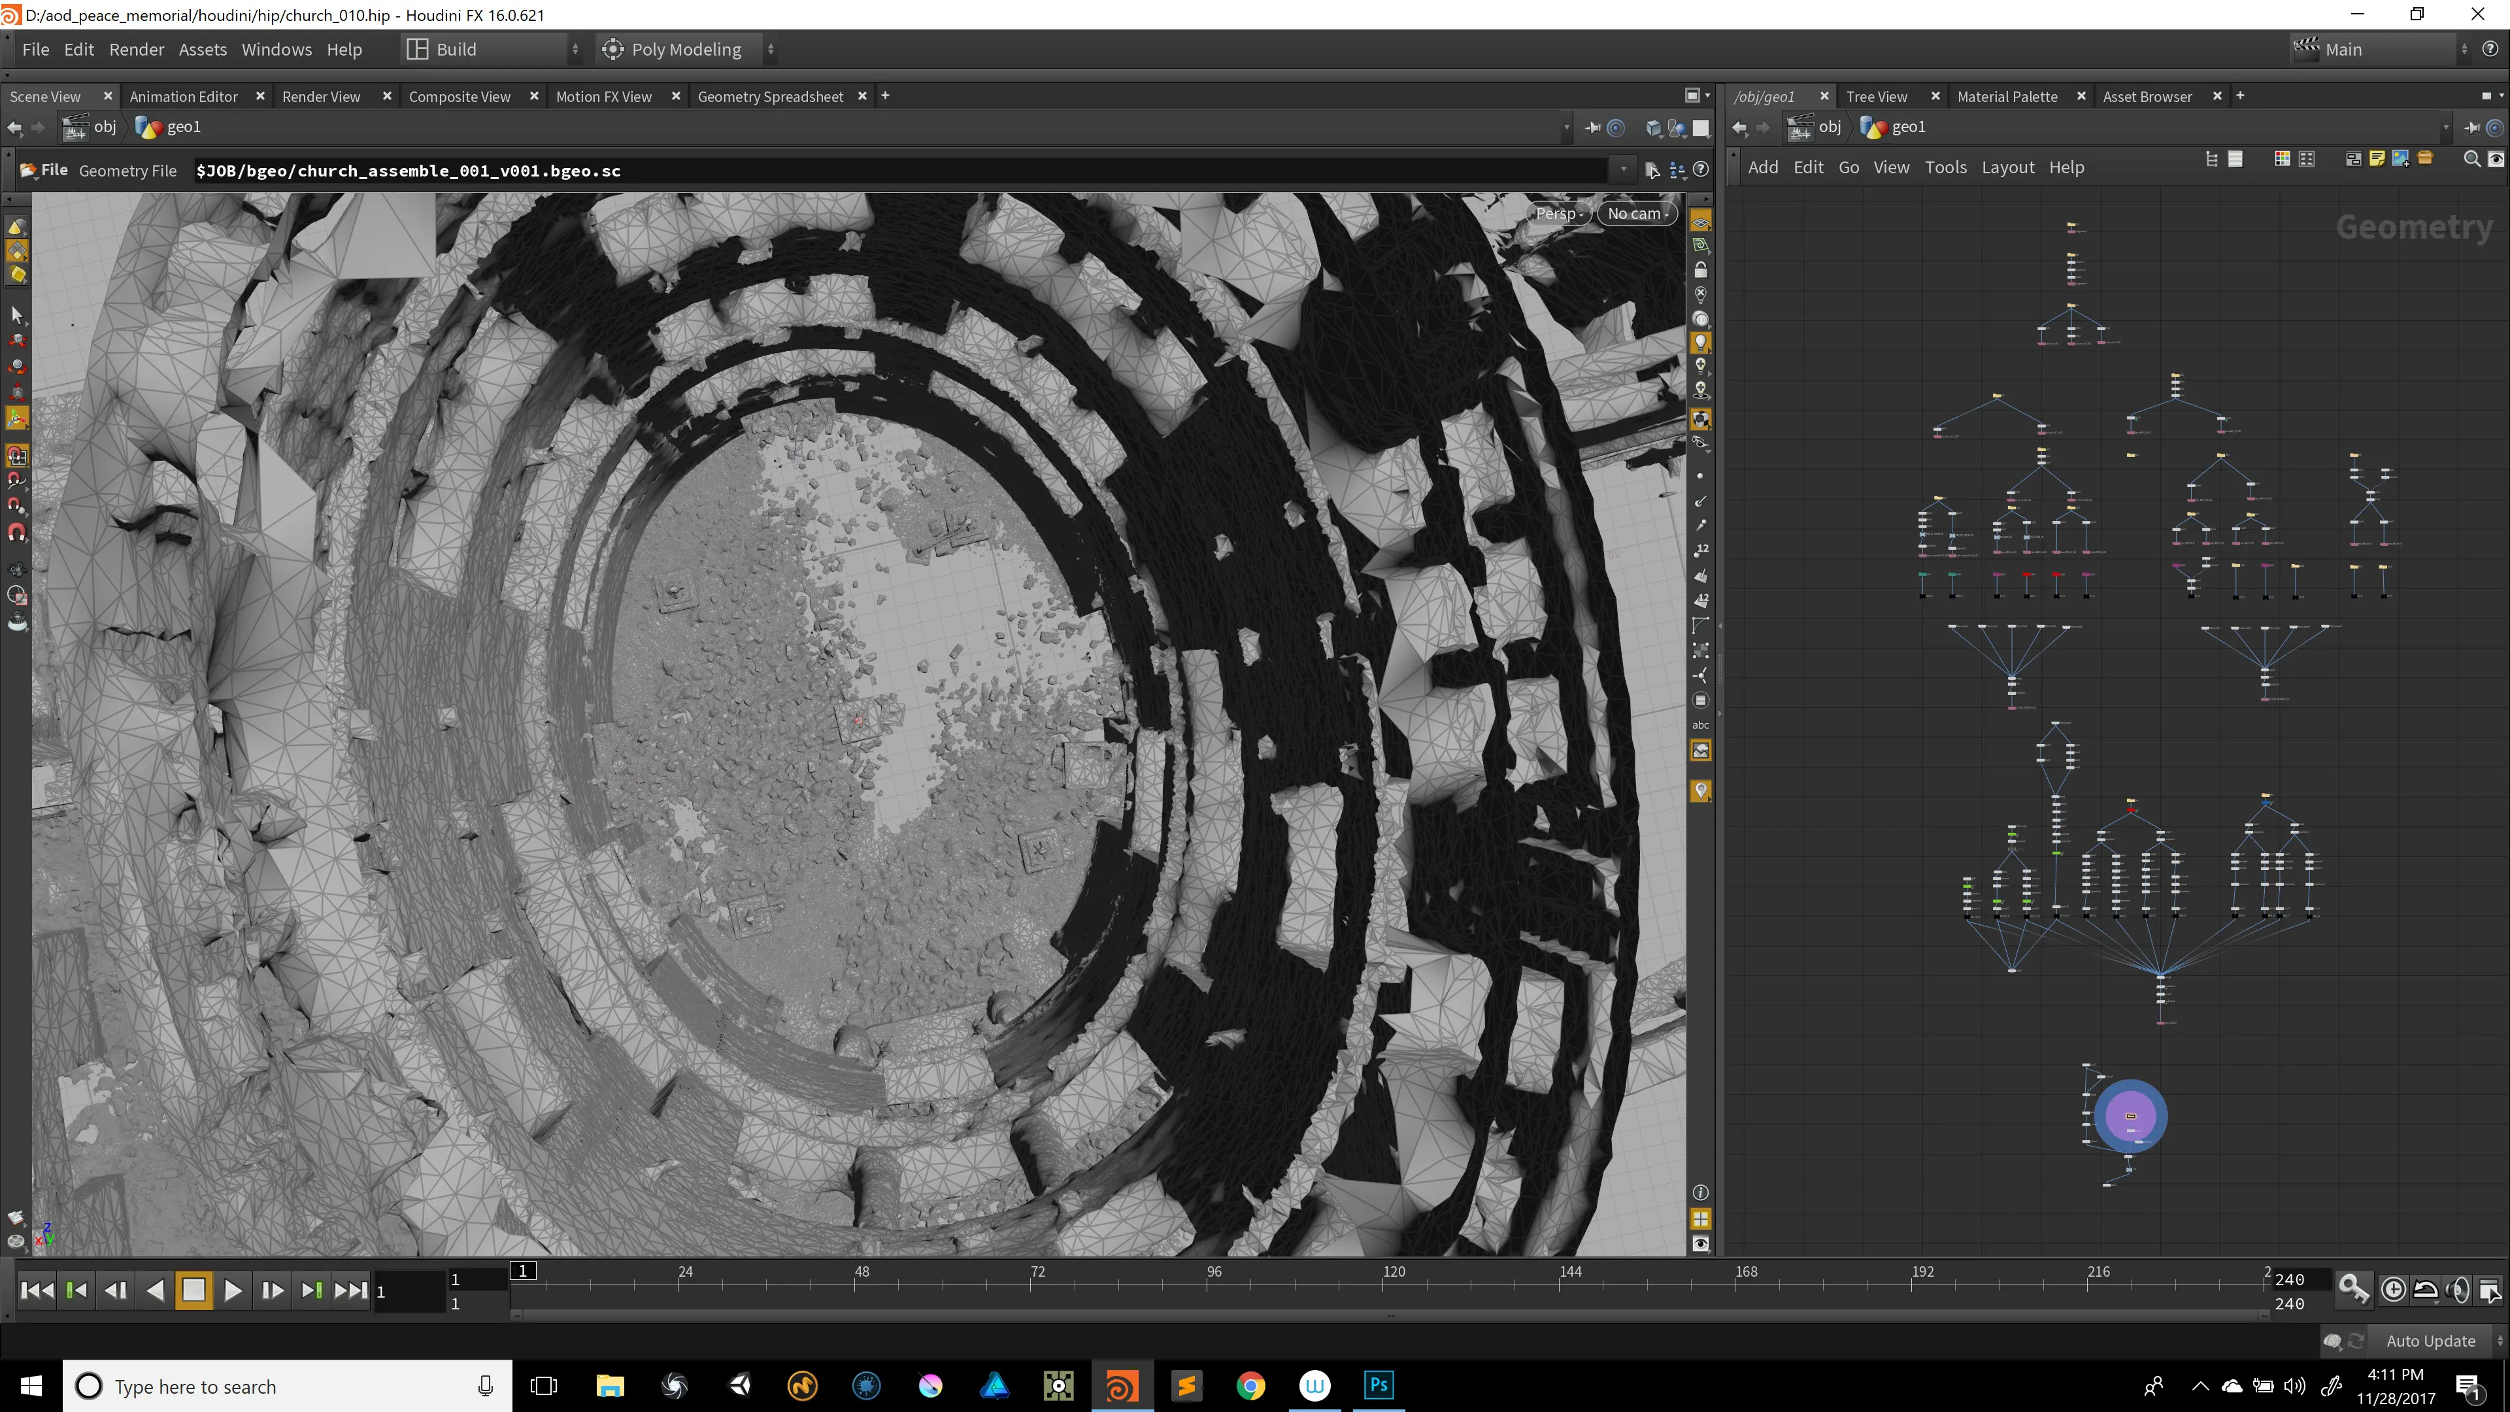This screenshot has height=1412, width=2510.
Task: Jump to the first frame button
Action: (37, 1290)
